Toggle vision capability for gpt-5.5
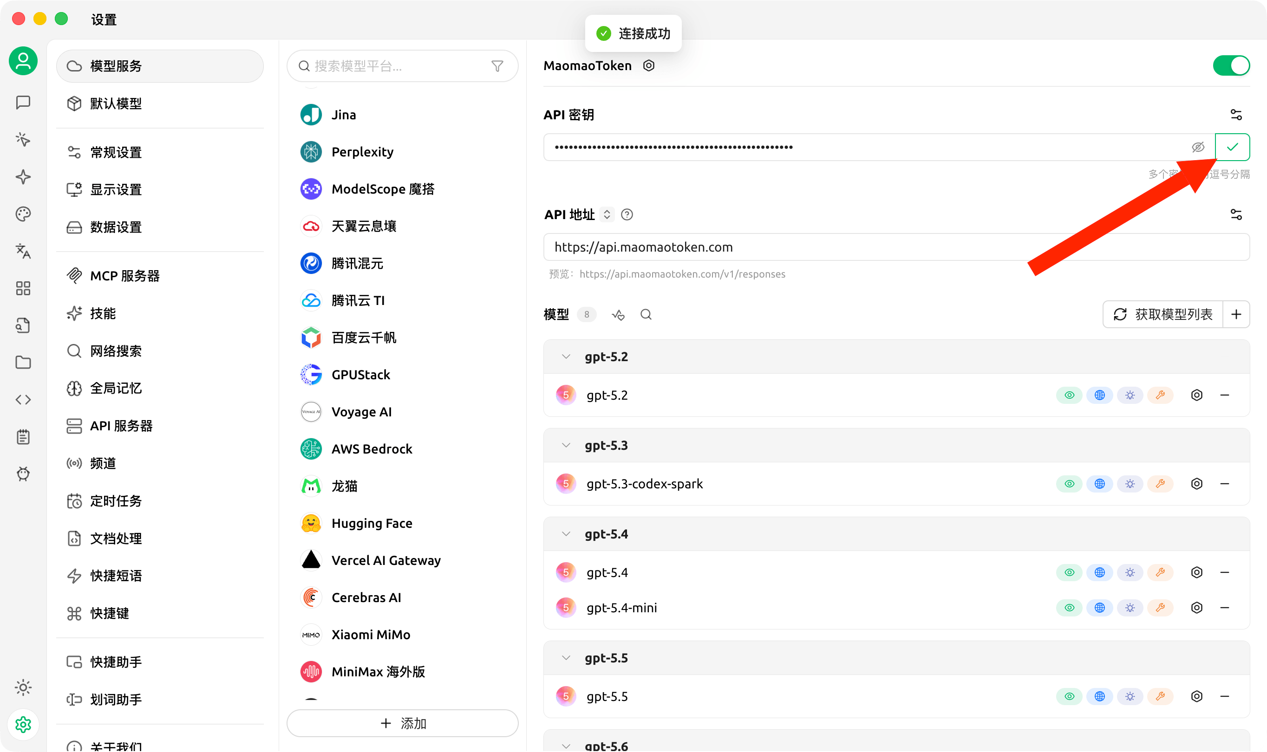The image size is (1267, 752). click(x=1069, y=696)
